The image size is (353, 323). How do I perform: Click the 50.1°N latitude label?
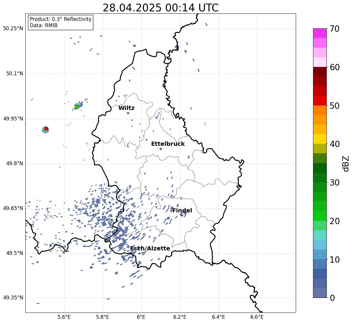coord(15,74)
